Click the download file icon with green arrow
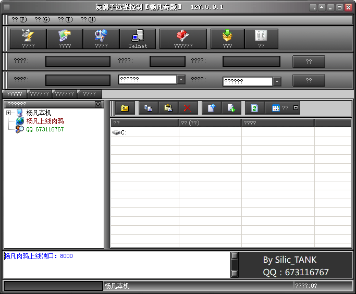Viewport: 356px width, 294px height. [231, 108]
